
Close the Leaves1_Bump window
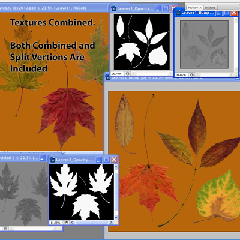[x=234, y=13]
